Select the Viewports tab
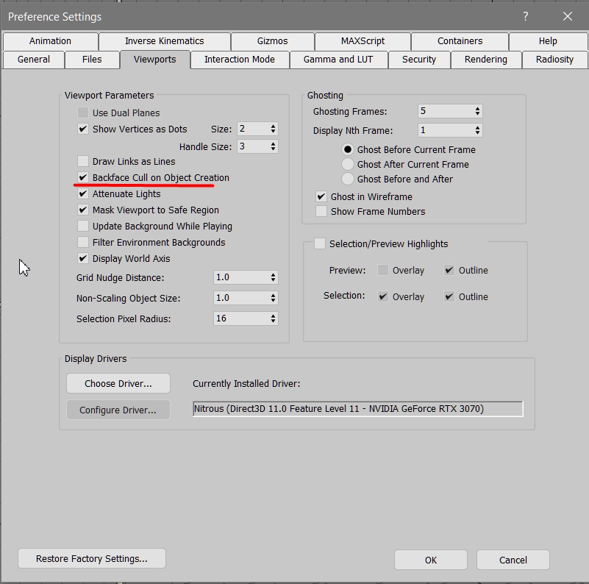 (154, 60)
